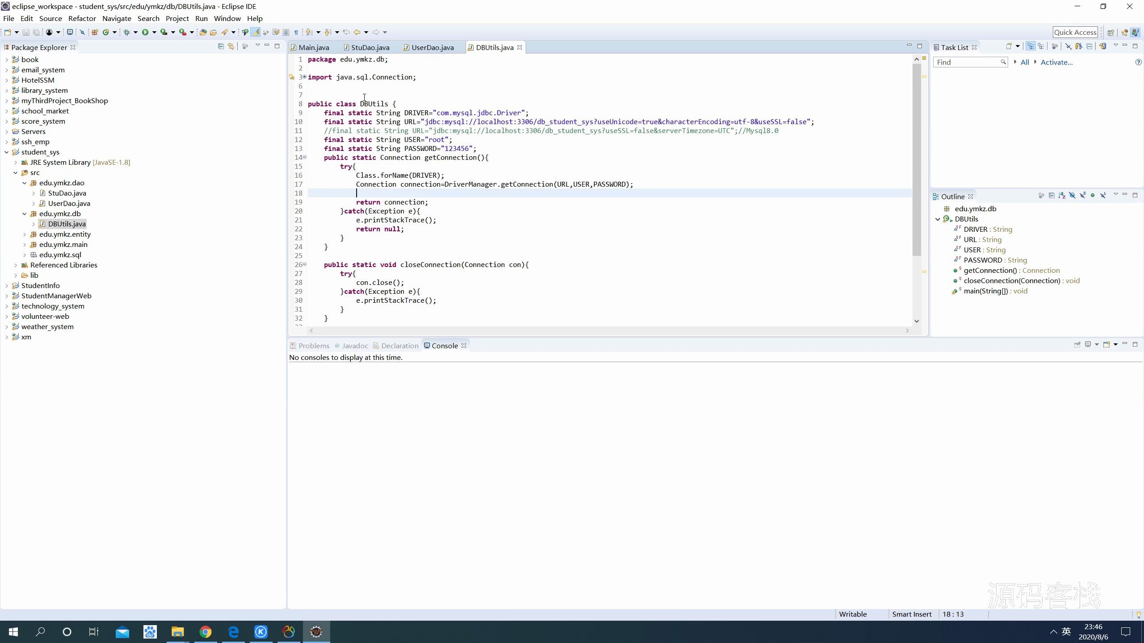Collapse the student_sys project

point(7,152)
